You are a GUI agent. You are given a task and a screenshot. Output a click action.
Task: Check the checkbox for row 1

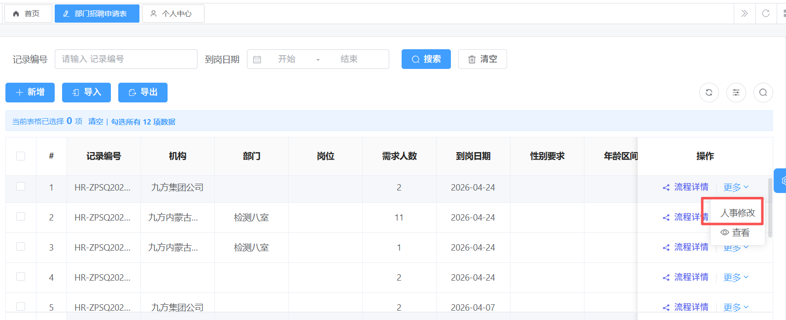click(21, 187)
